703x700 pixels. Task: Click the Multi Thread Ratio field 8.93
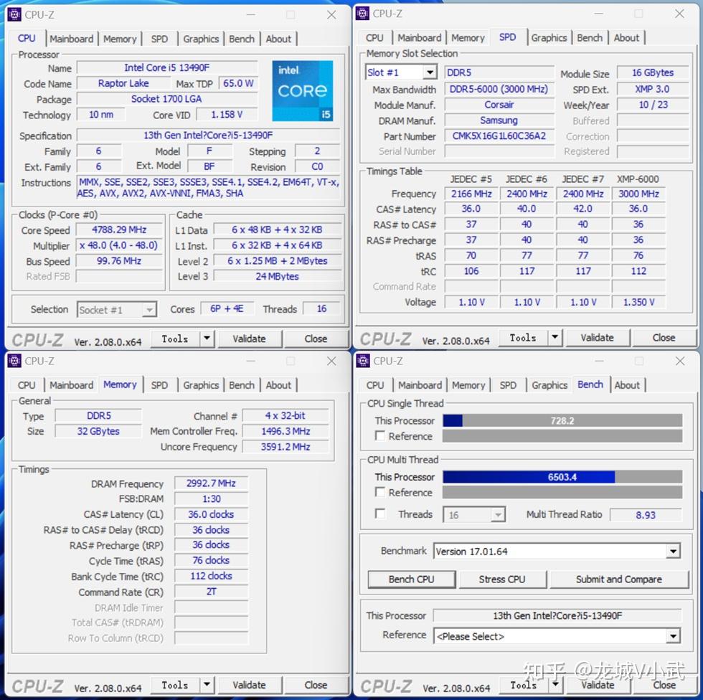click(646, 515)
